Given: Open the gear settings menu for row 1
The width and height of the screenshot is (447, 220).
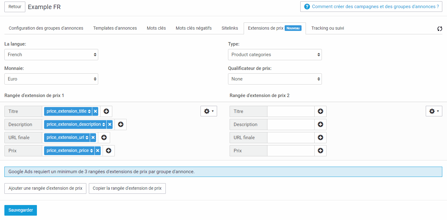Looking at the screenshot, I should click(209, 111).
